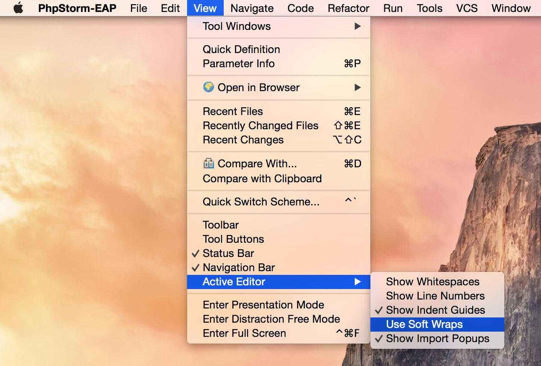Enable Show Line Numbers
The image size is (541, 366).
(435, 296)
